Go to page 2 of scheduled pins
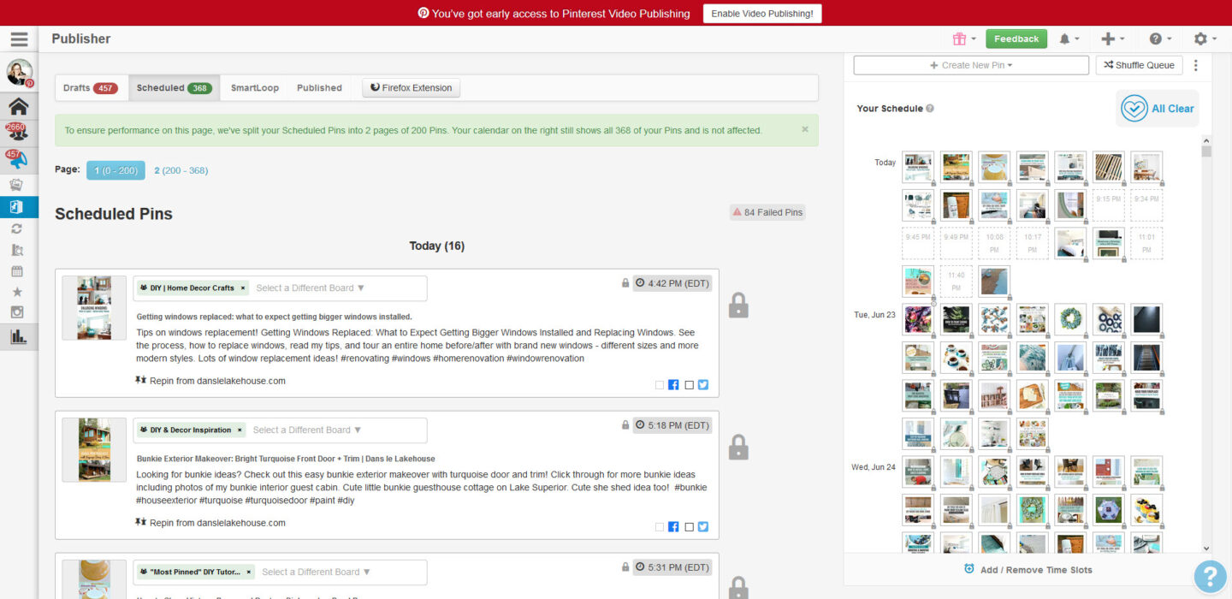 181,170
